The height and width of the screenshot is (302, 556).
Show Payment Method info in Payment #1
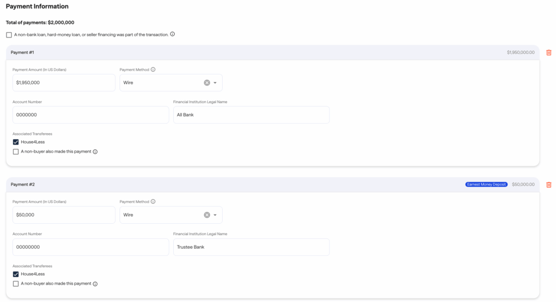[x=153, y=70]
